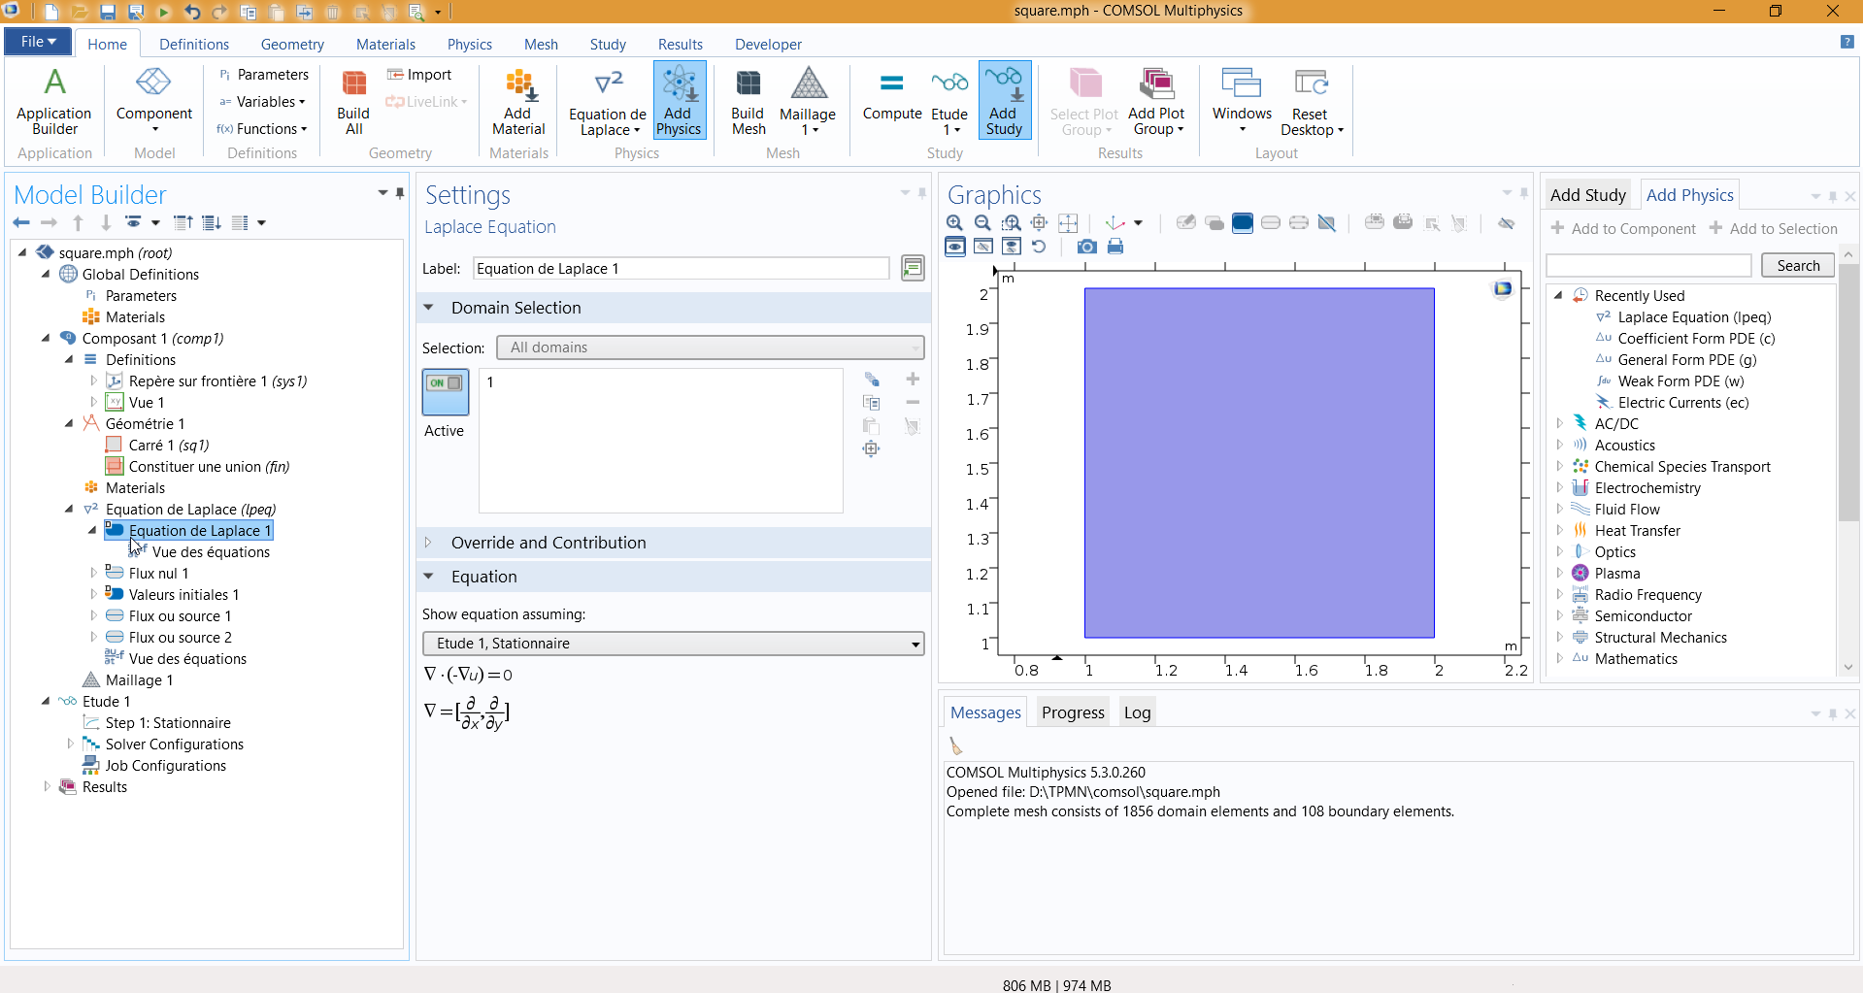Screen dimensions: 1863x993
Task: Toggle the Active selection switch
Action: [x=445, y=391]
